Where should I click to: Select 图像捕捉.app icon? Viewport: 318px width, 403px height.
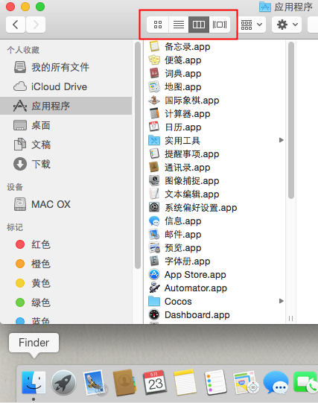point(154,181)
